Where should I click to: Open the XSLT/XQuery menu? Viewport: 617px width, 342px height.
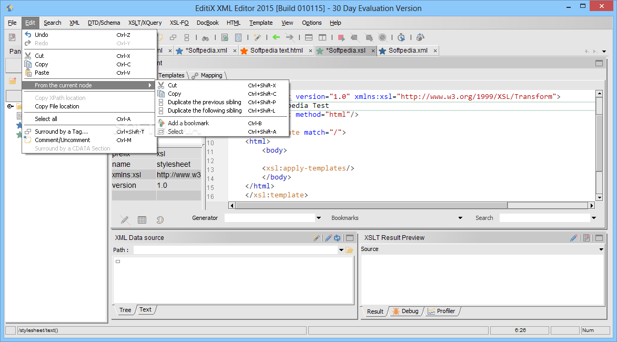(145, 23)
